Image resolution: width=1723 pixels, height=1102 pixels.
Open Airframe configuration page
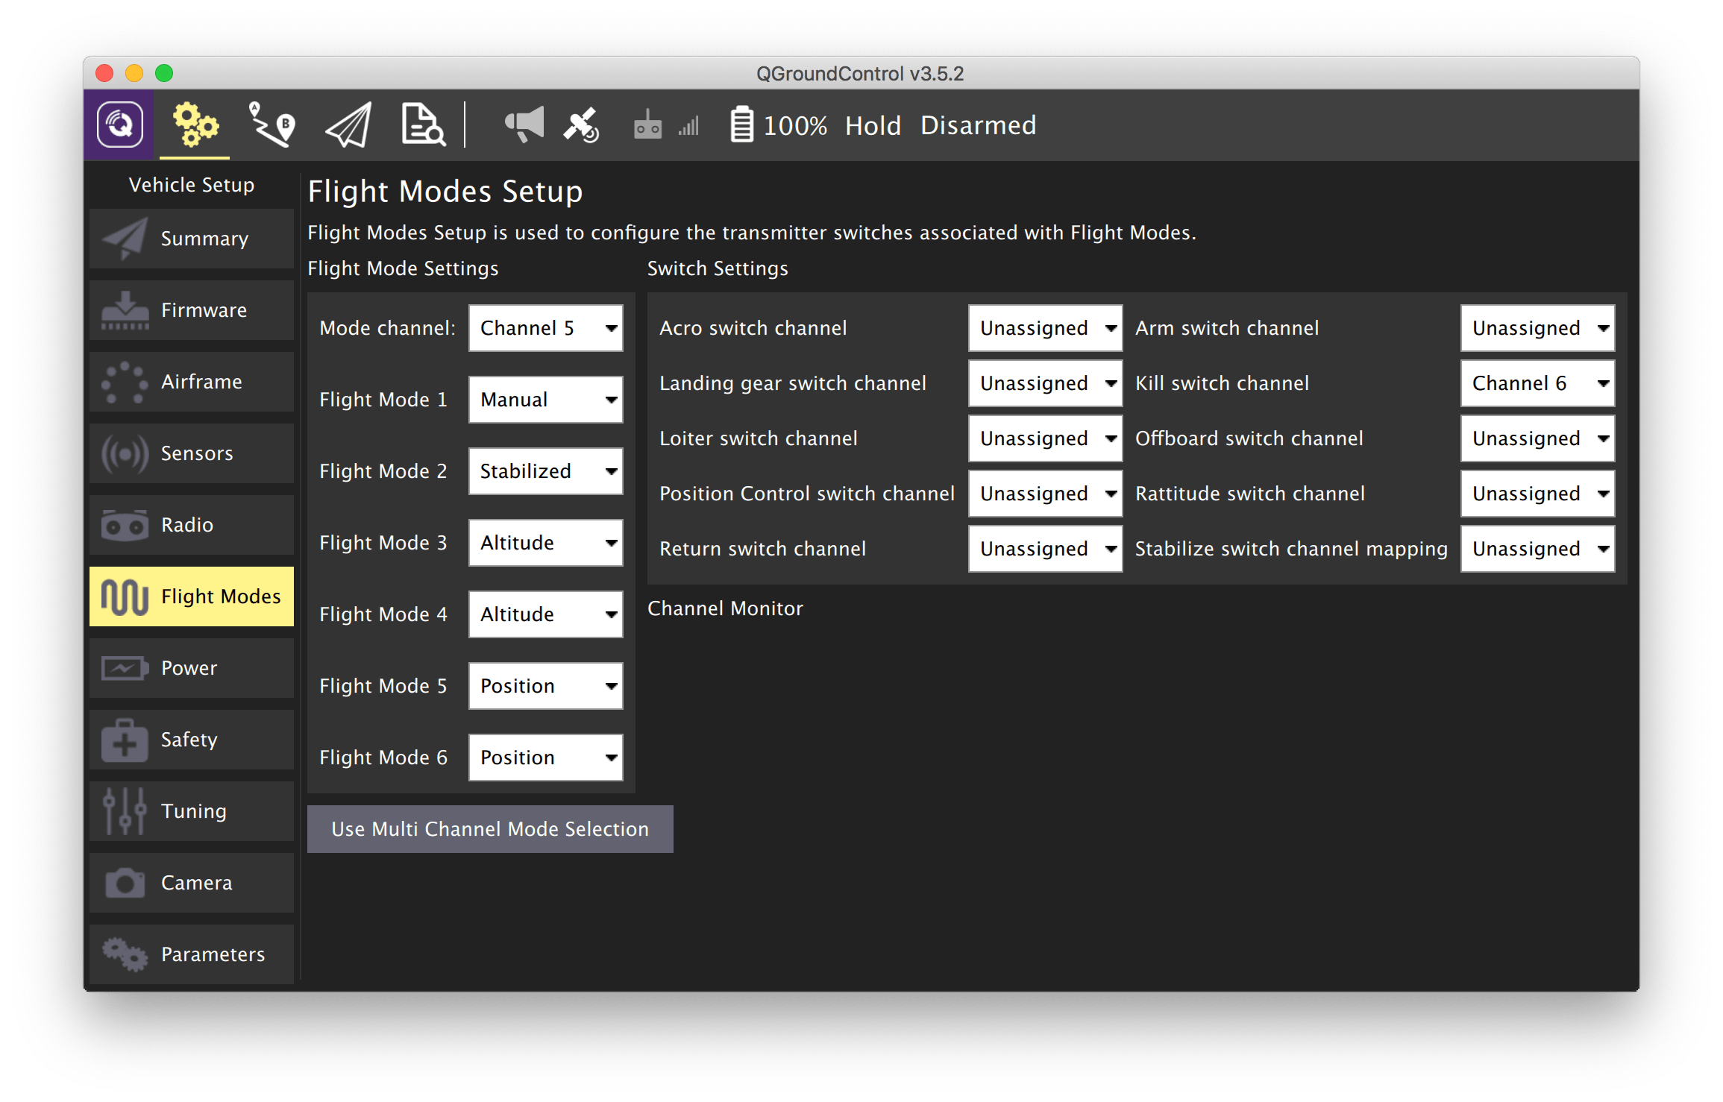(x=192, y=382)
